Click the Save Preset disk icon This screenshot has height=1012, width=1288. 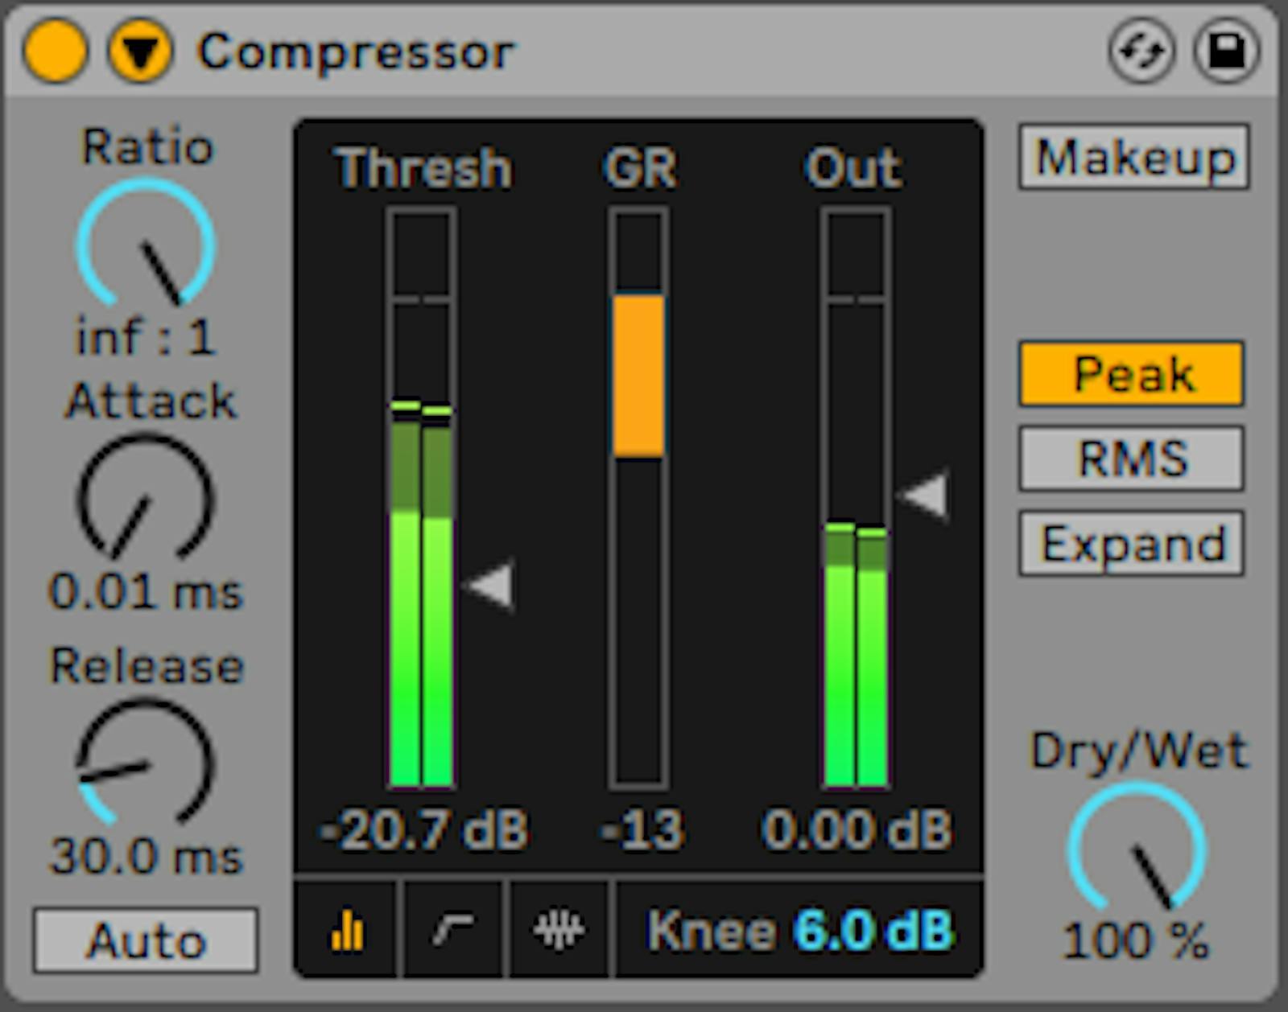coord(1226,51)
